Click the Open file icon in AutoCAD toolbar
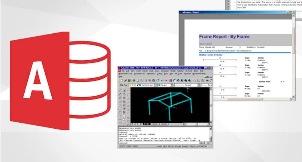Screen dimensions: 302x162 125,80
